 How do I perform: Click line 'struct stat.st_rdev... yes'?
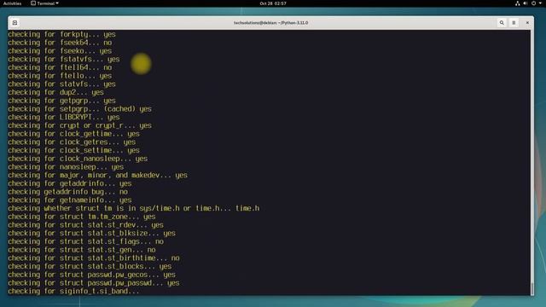tap(86, 225)
